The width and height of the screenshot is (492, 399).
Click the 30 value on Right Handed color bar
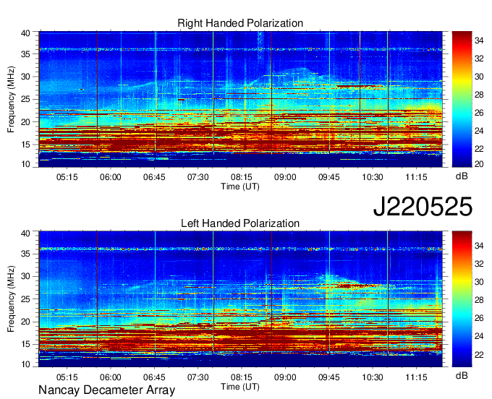click(x=479, y=77)
